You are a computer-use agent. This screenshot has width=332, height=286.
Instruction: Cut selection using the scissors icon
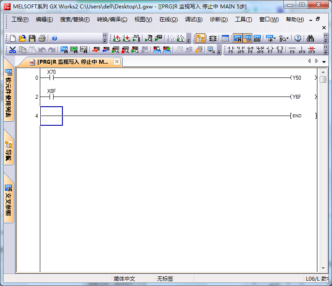[12, 50]
